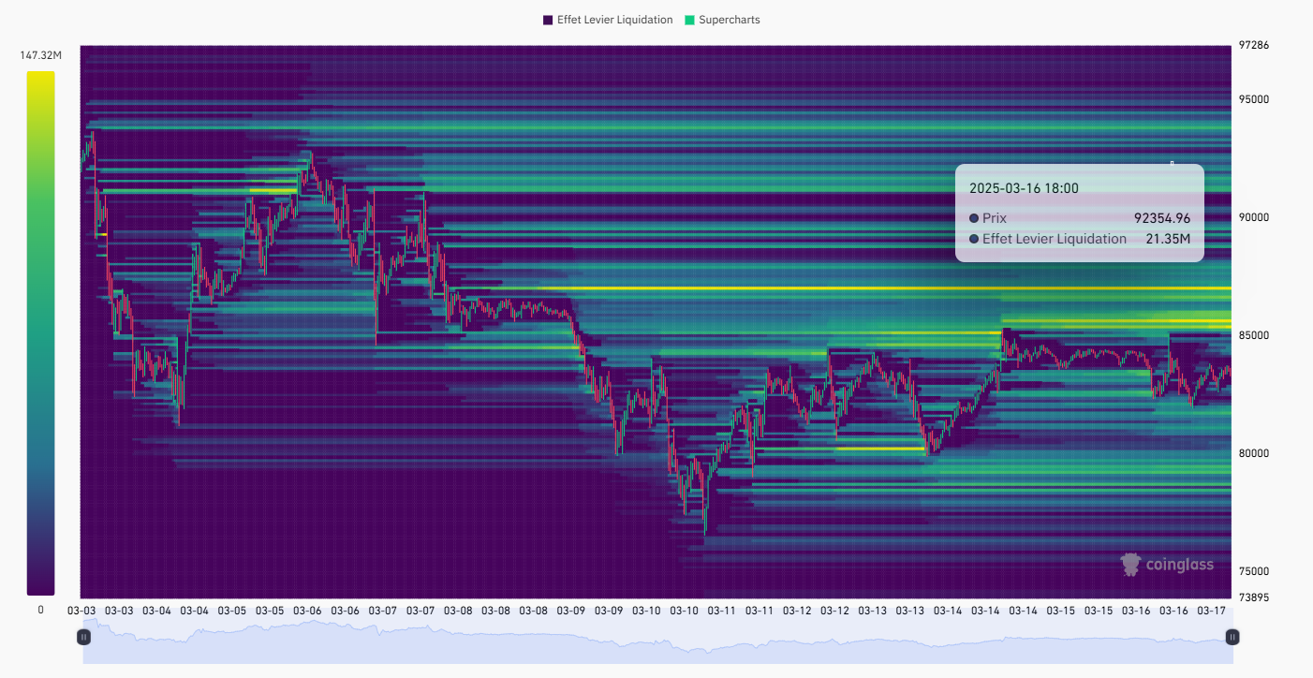Toggle the Effet Levier Liquidation legend series
The width and height of the screenshot is (1313, 678).
[607, 20]
